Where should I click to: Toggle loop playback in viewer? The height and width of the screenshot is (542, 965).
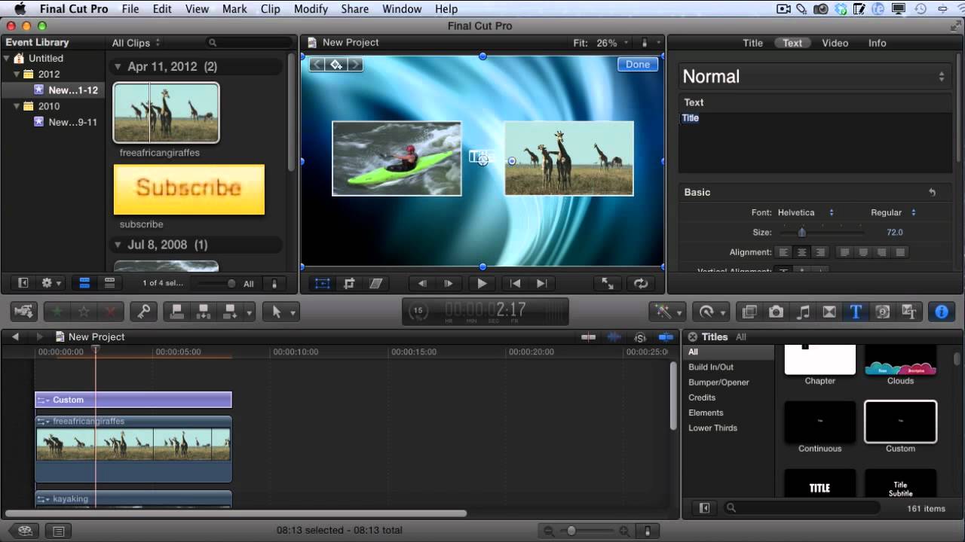click(641, 284)
